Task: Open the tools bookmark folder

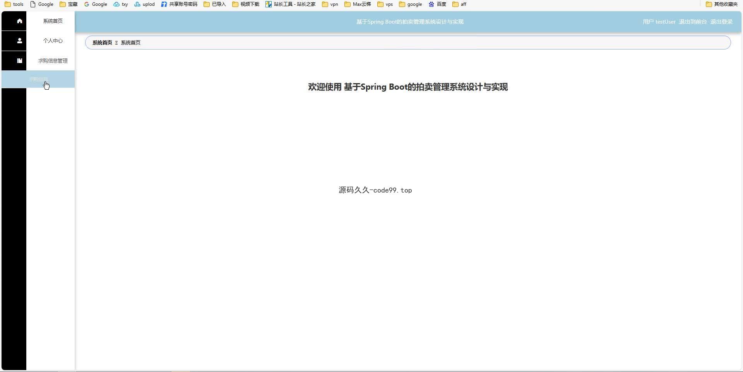Action: tap(14, 4)
